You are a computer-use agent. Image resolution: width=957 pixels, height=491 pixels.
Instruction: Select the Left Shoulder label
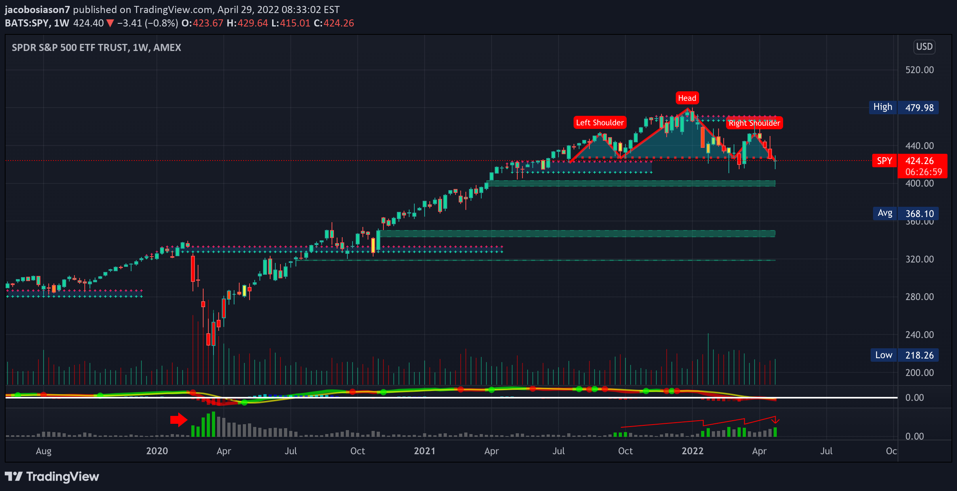point(600,123)
